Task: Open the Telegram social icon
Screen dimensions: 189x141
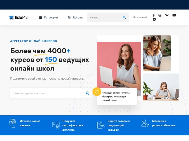Action: pyautogui.click(x=154, y=19)
